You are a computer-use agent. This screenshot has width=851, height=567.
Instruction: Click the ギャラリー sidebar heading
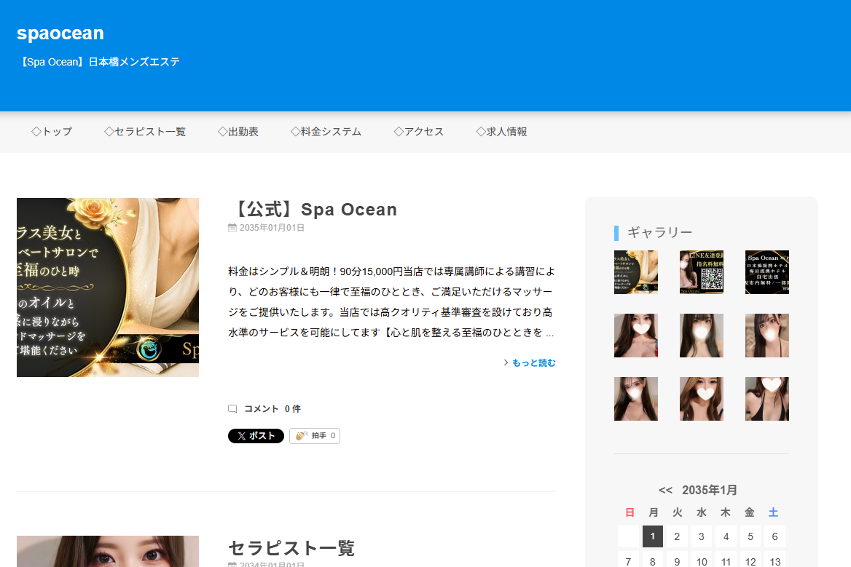(660, 232)
